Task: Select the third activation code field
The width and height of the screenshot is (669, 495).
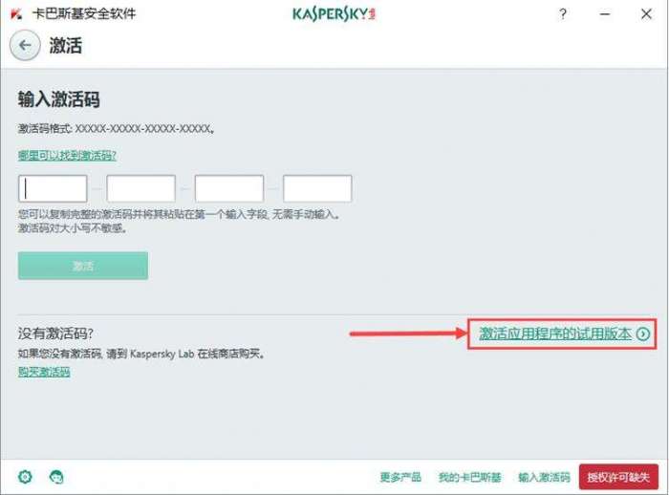Action: [229, 188]
